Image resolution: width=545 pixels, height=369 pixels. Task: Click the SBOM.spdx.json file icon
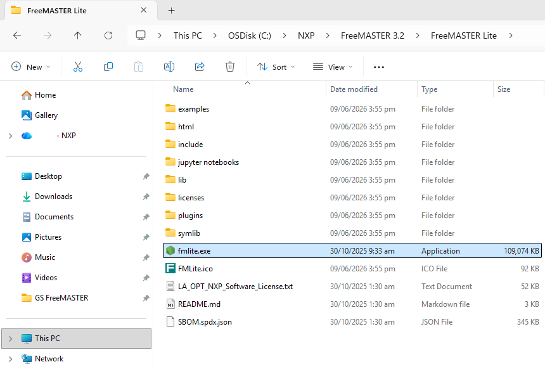click(x=170, y=321)
